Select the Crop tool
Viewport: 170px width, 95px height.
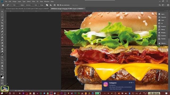2,23
